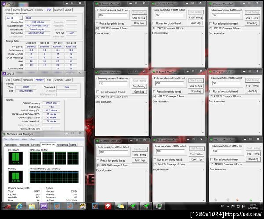
Task: Click the CPU Usage 100% gauge in Task Manager
Action: click(x=16, y=158)
